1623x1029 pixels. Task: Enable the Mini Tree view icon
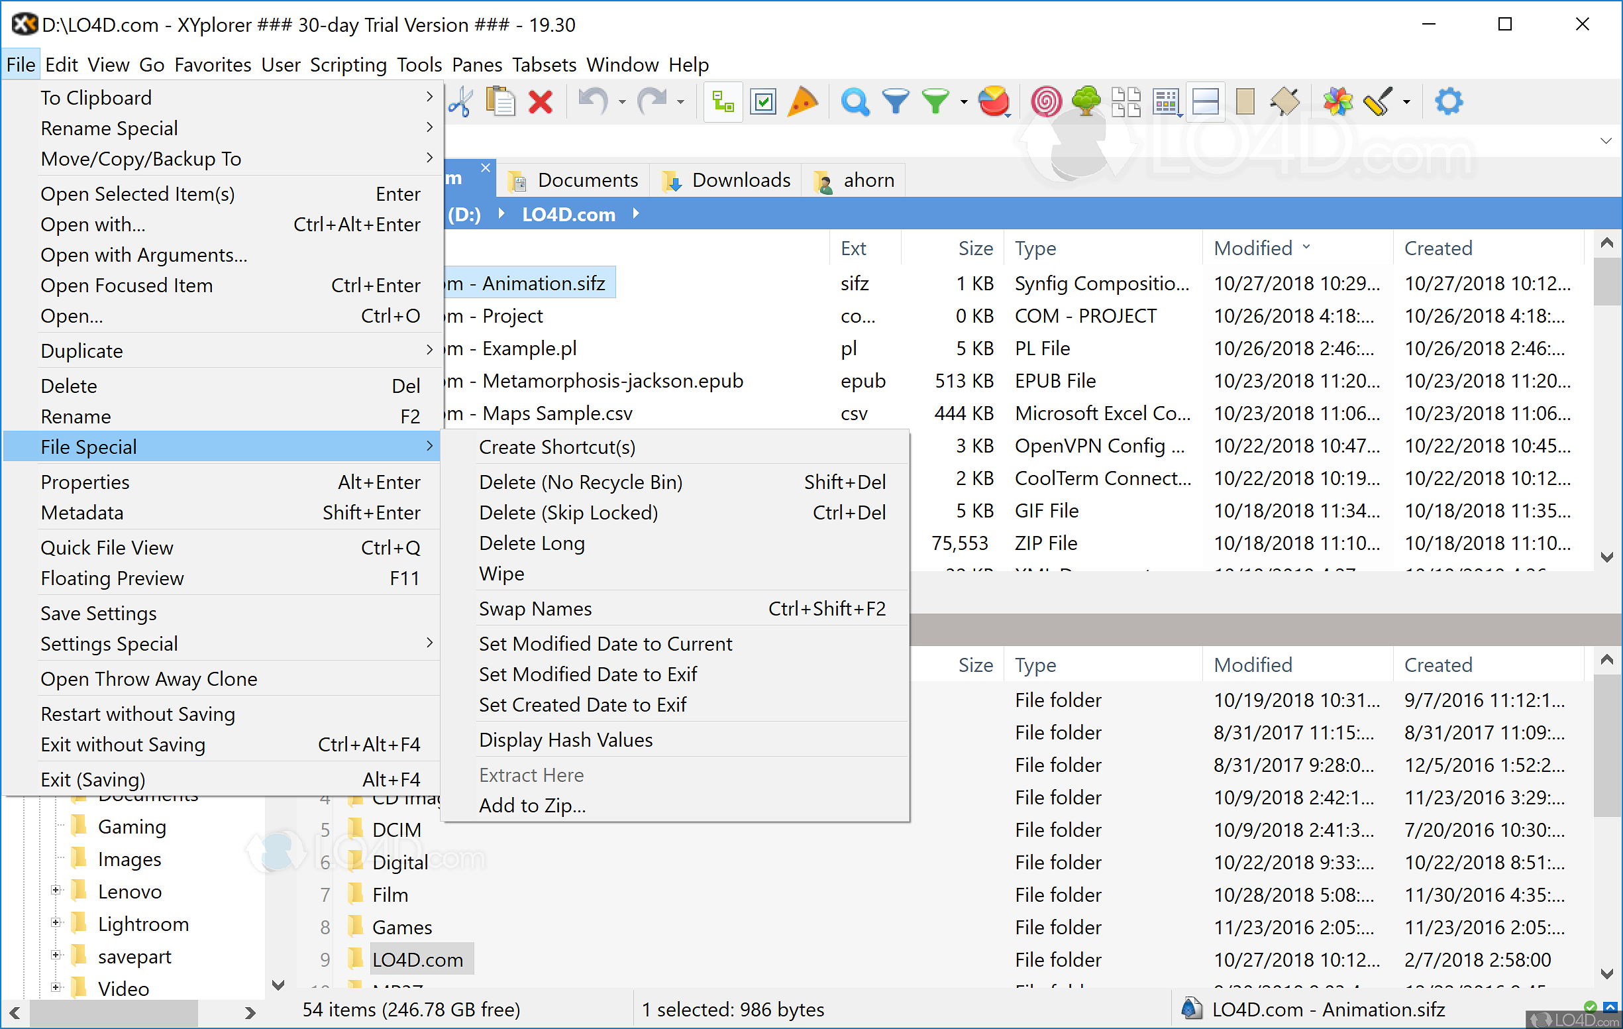coord(1085,101)
